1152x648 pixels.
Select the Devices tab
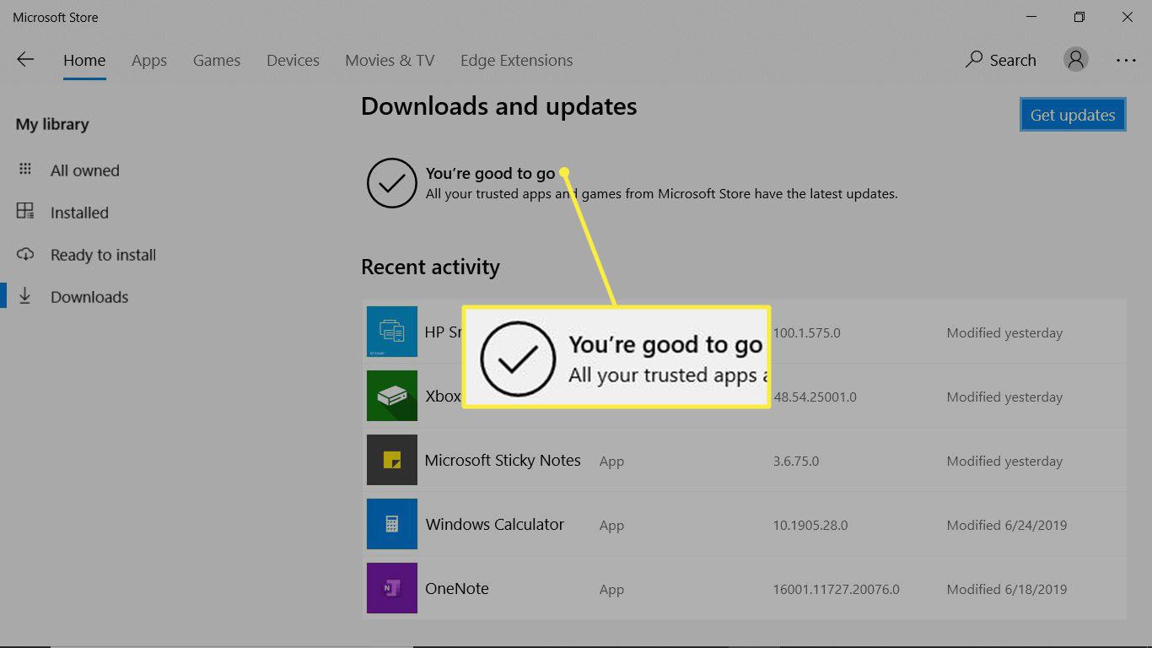(293, 61)
